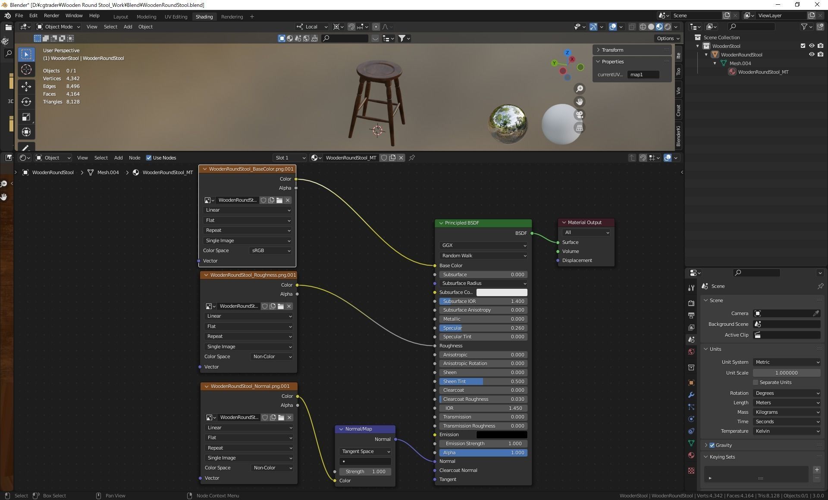
Task: Hide WoodenRoundStool object with eye icon
Action: click(811, 55)
